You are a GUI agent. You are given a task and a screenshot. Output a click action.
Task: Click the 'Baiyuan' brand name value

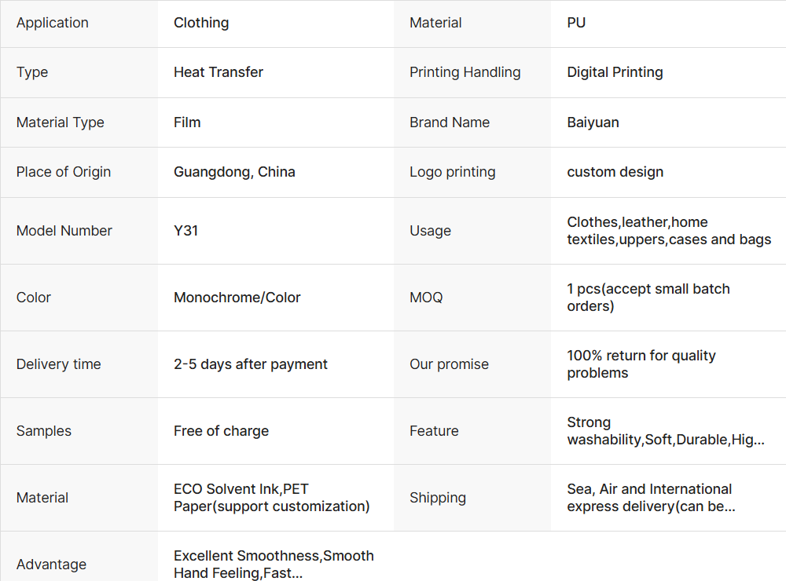point(593,122)
